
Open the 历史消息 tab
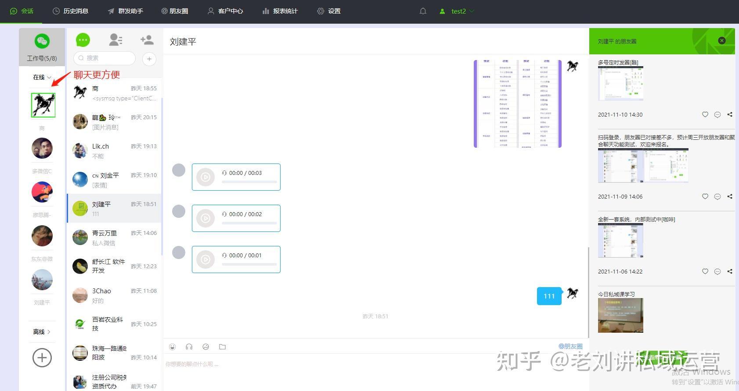tap(71, 11)
